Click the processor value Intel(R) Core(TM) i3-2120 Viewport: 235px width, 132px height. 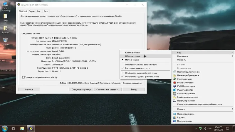pos(74,61)
